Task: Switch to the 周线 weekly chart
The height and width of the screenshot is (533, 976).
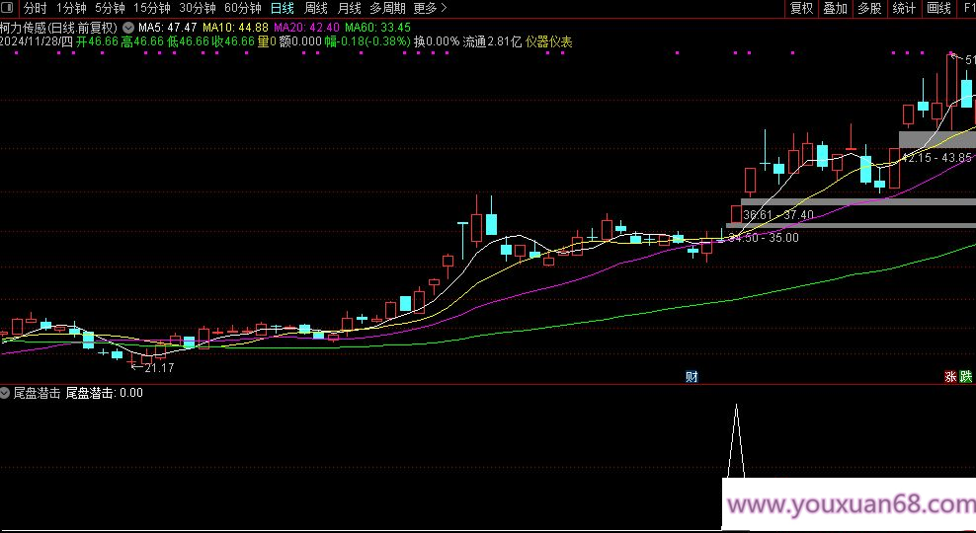Action: tap(315, 8)
